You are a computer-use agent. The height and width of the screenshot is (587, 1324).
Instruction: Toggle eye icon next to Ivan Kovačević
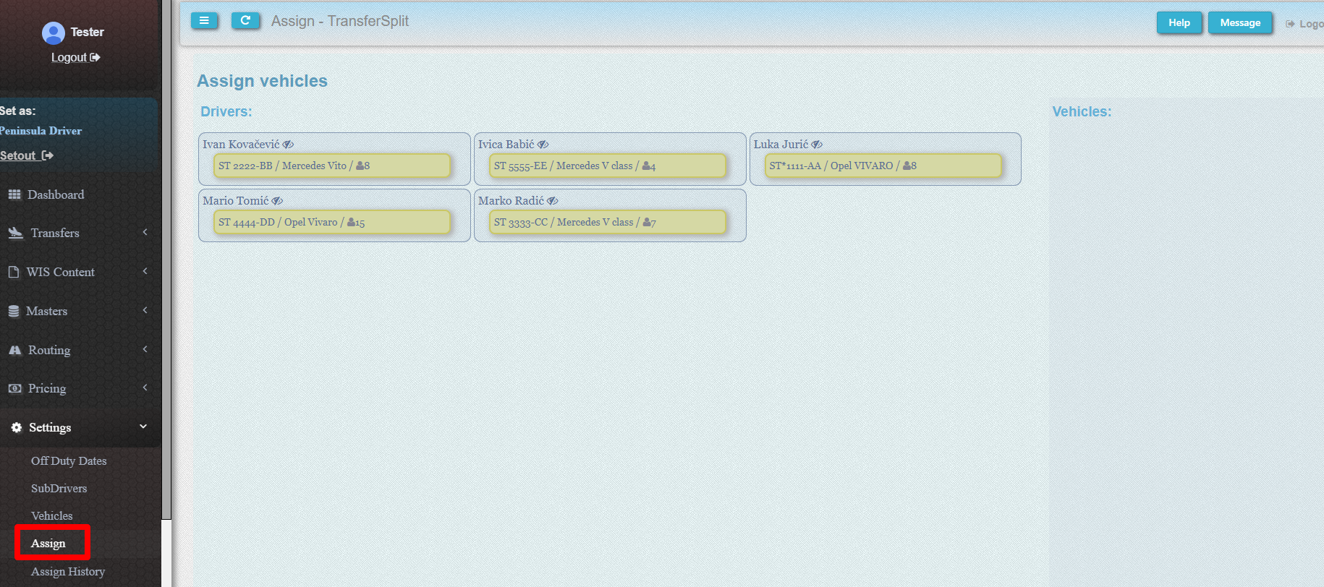288,145
